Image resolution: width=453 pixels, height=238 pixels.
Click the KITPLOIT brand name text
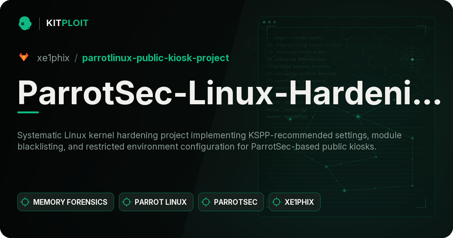67,23
